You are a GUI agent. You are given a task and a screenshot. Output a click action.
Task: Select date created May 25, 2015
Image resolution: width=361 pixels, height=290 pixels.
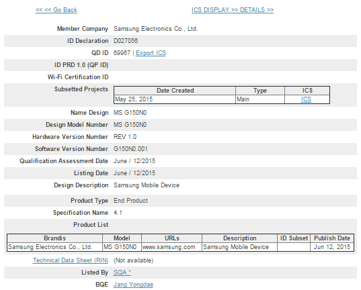click(x=134, y=99)
